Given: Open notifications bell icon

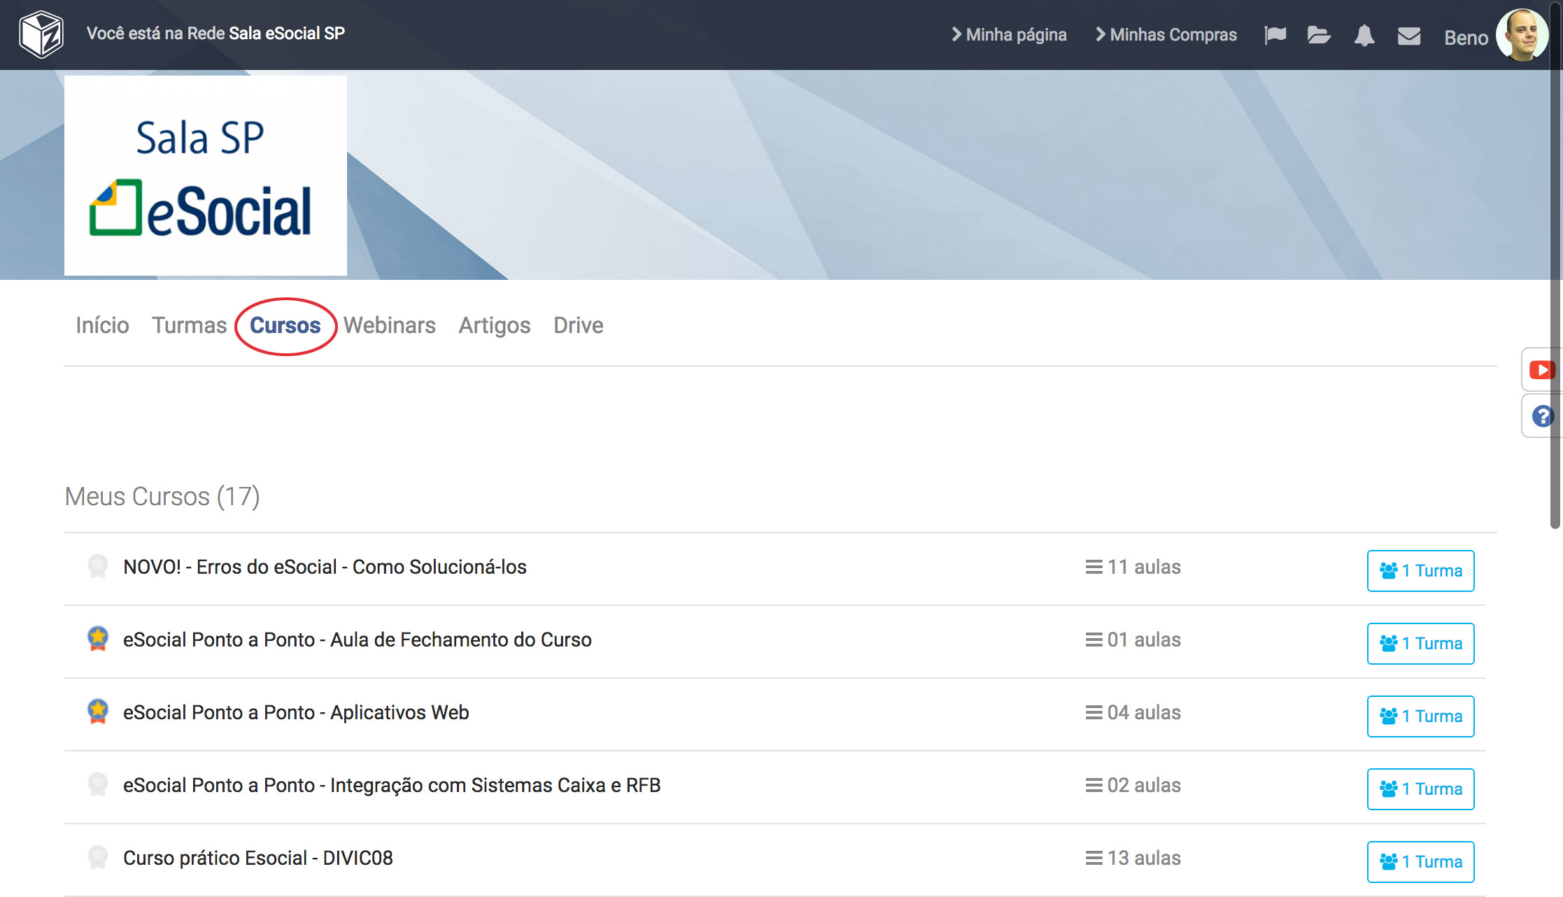Looking at the screenshot, I should point(1364,35).
